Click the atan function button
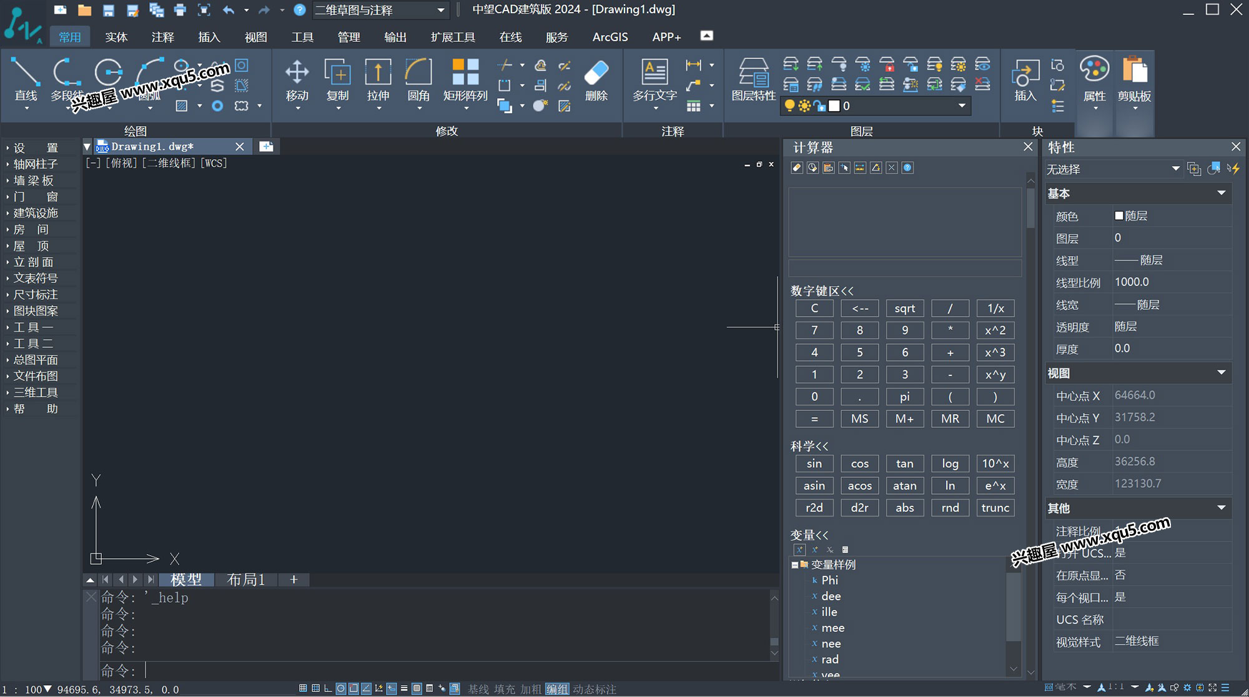Screen dimensions: 1249x697 coord(905,486)
